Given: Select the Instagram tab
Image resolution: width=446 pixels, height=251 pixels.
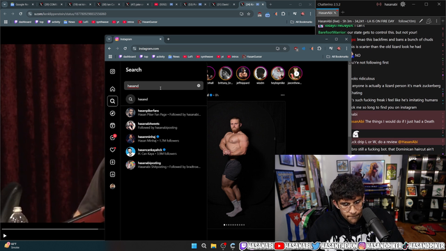Looking at the screenshot, I should 139,39.
